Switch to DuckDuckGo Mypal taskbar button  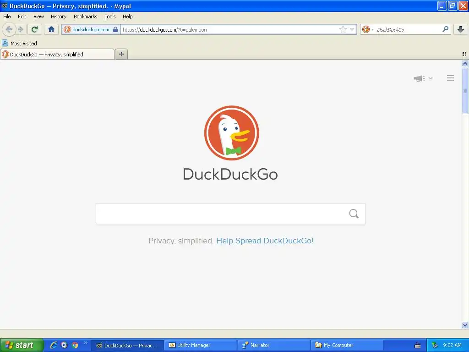tap(127, 346)
